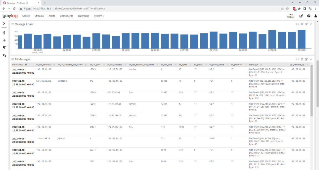Click the scratchpad edit icon in the navbar
The image size is (319, 170).
(301, 16)
